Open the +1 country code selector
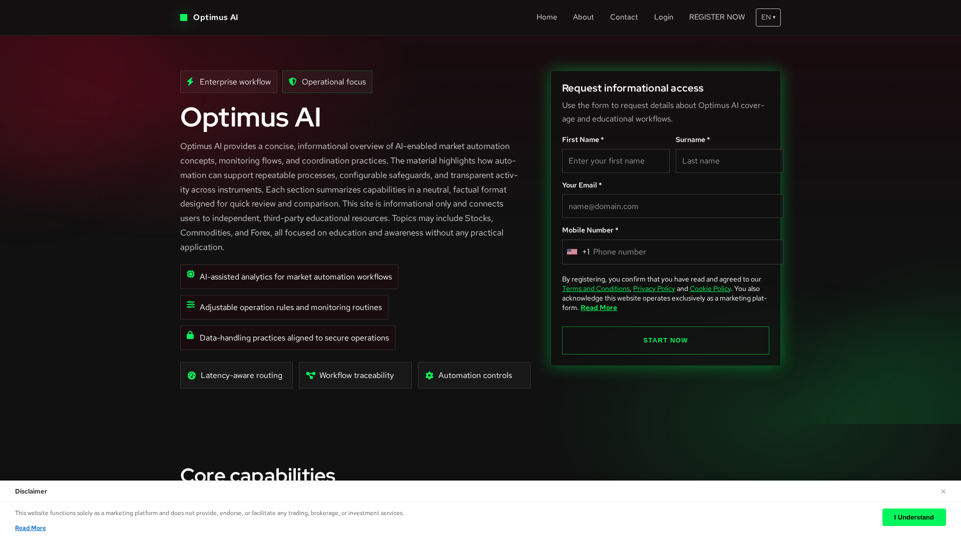Screen dimensions: 961x540 (x=579, y=252)
